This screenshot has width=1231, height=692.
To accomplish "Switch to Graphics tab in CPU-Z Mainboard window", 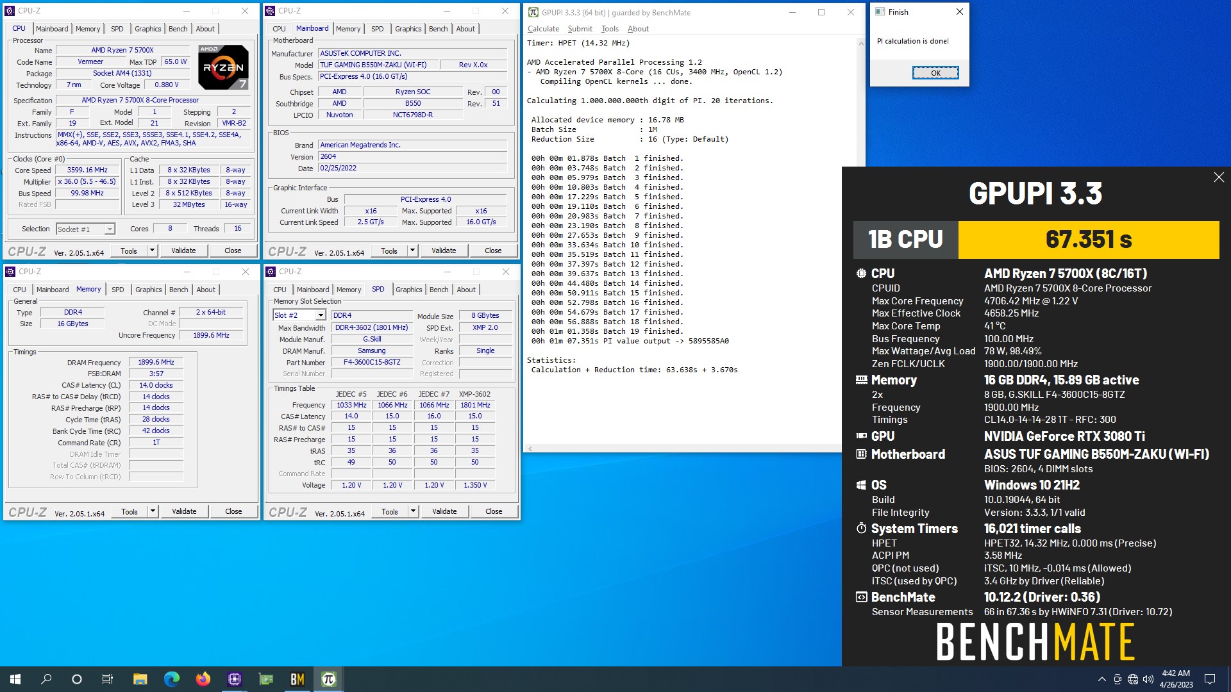I will click(x=408, y=29).
